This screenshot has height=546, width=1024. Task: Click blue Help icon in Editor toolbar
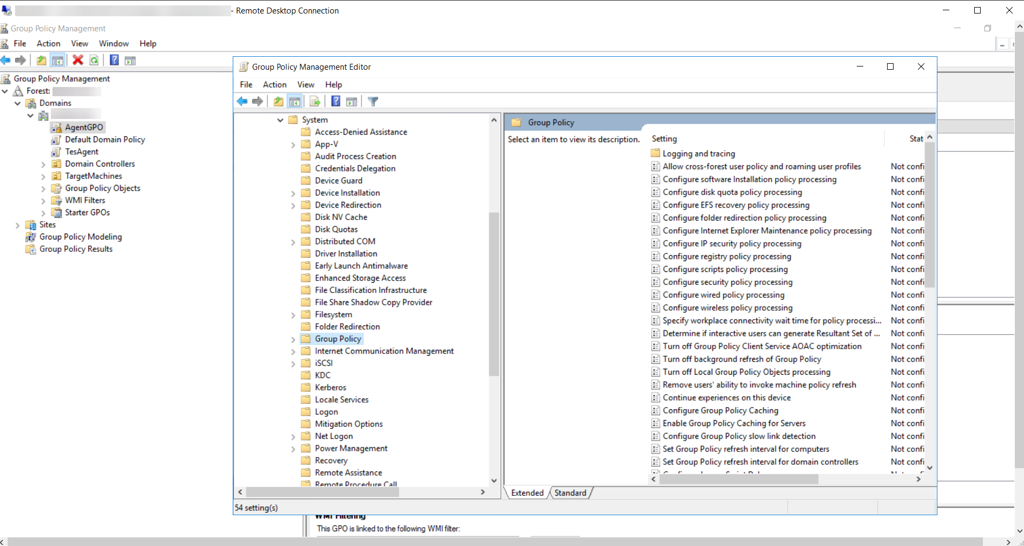(x=336, y=102)
